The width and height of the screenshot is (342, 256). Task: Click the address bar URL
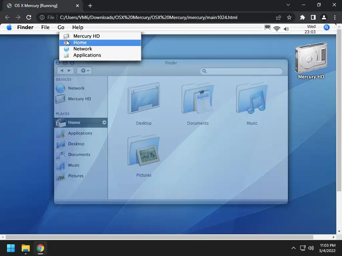(149, 17)
